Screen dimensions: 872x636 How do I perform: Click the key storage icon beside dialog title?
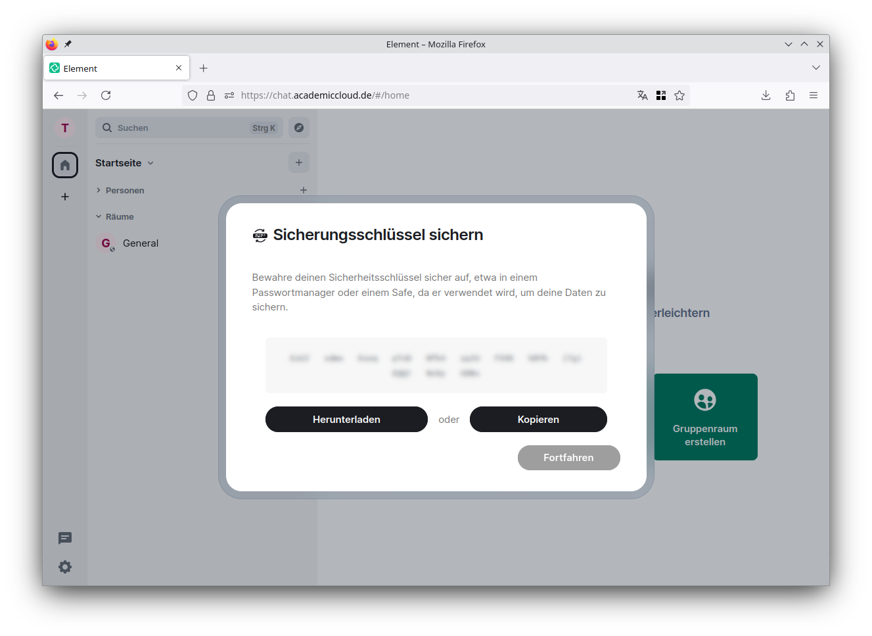click(260, 235)
